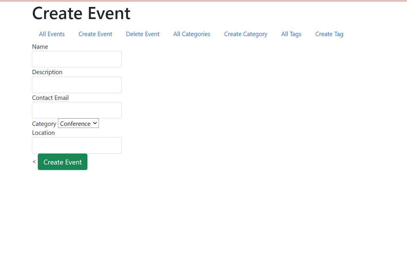Open the All Categories page
Screen dimensions: 407x254
(x=192, y=34)
